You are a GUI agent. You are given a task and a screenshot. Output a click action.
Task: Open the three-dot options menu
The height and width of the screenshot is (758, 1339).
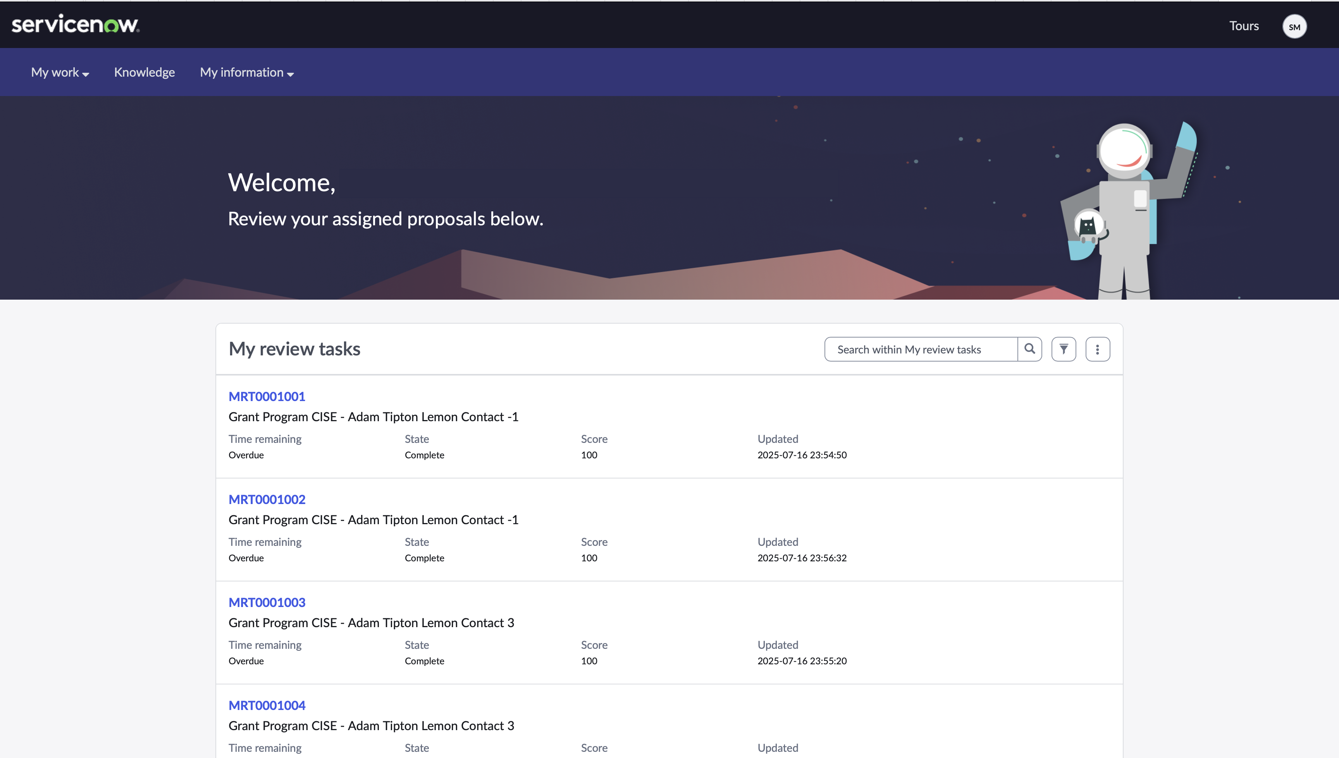click(1097, 349)
